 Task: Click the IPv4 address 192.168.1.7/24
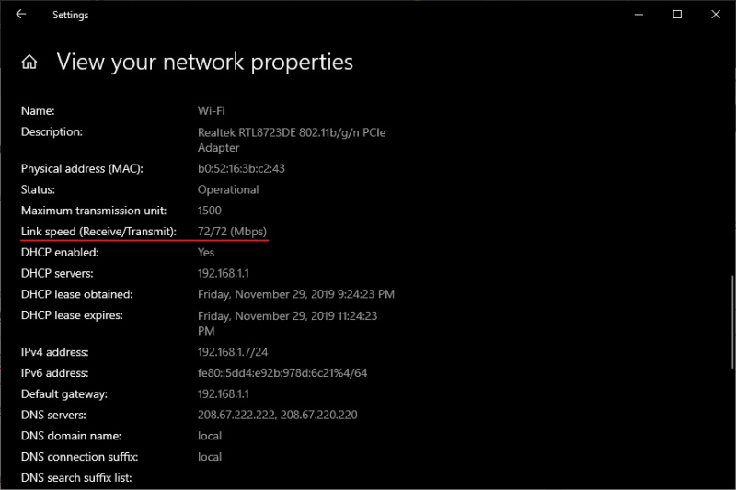tap(233, 352)
